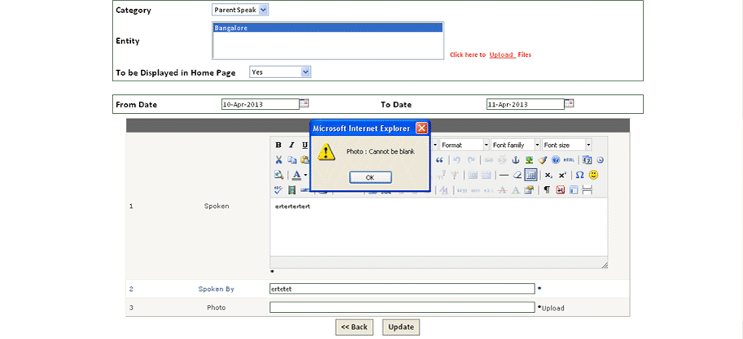Insert embedded media film icon
This screenshot has width=743, height=339.
click(x=292, y=190)
